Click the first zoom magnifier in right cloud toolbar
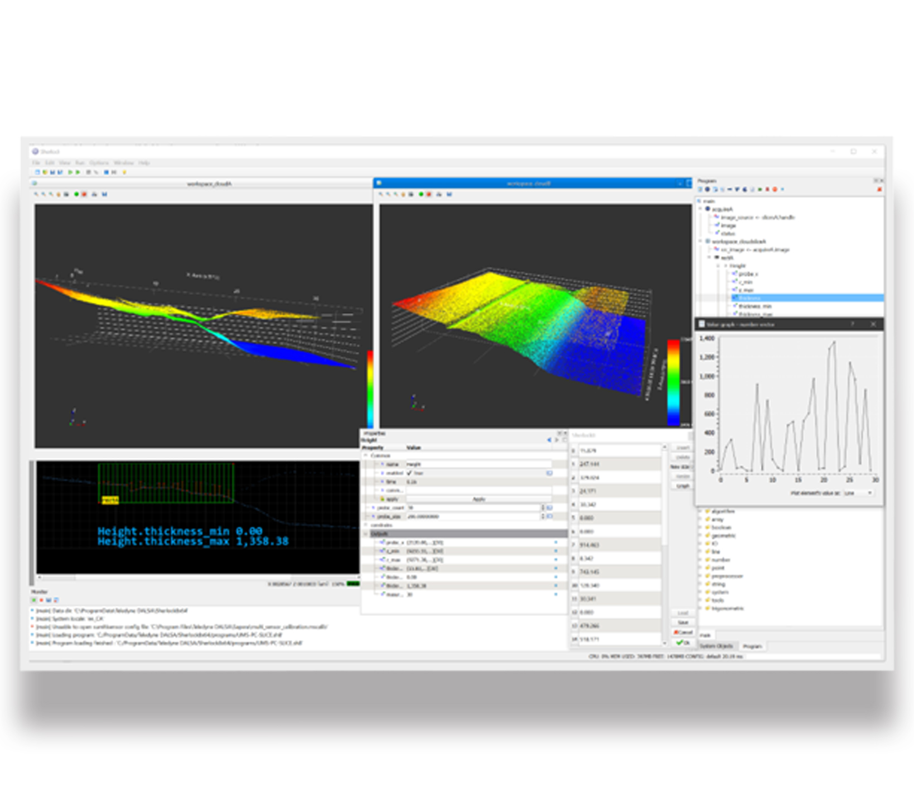This screenshot has width=914, height=806. (381, 194)
